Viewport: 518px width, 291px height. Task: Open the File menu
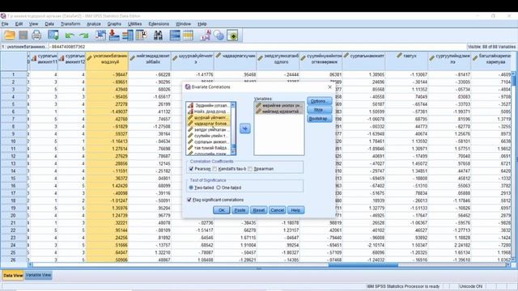(5, 23)
